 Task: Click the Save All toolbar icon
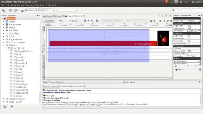(4, 10)
